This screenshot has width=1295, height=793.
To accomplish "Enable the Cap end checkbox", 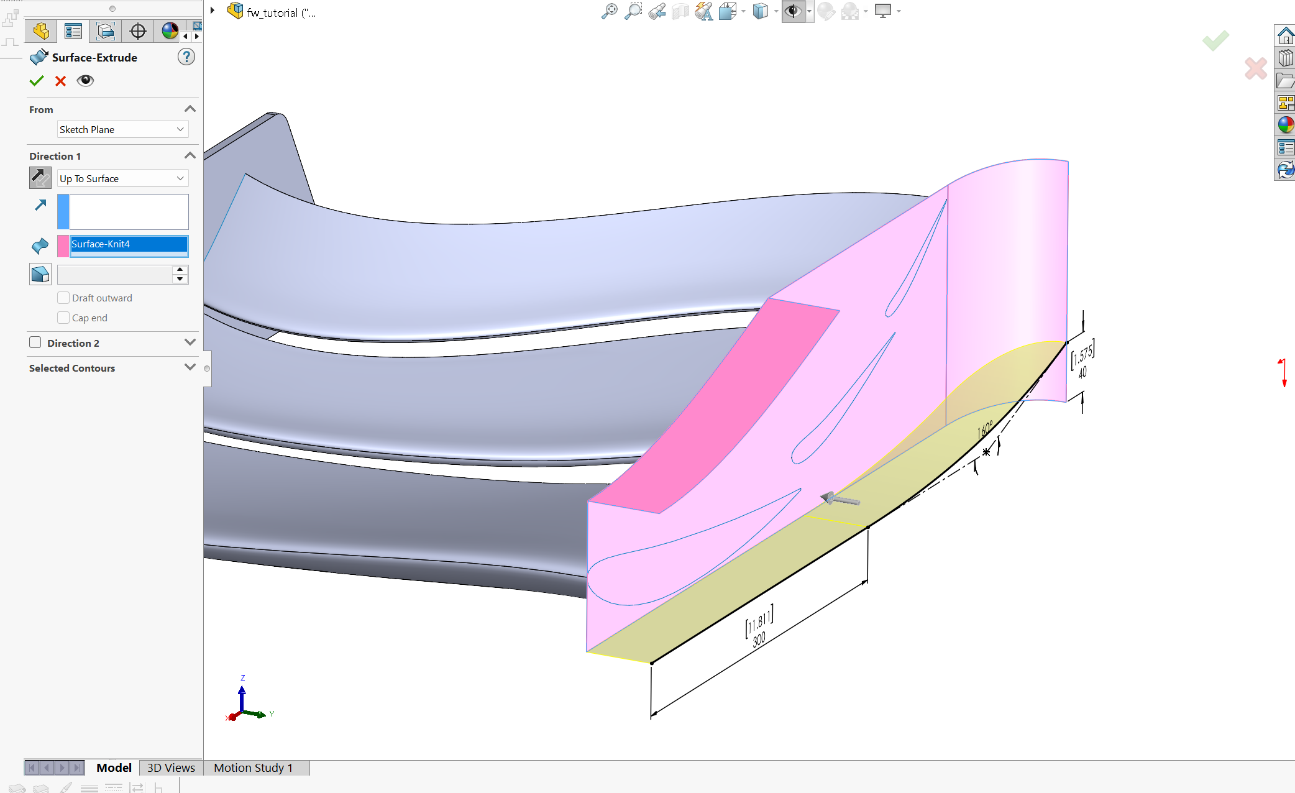I will coord(63,318).
